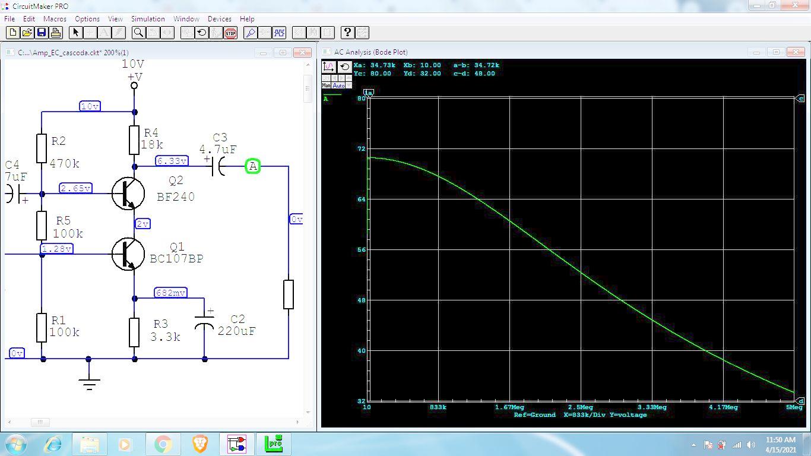The height and width of the screenshot is (456, 811).
Task: Open the View menu
Action: (115, 19)
